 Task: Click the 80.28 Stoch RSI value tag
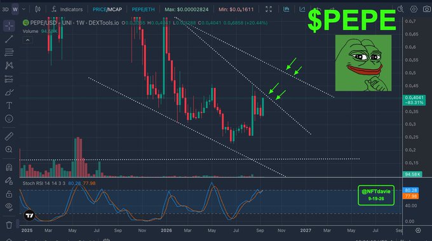pos(411,190)
